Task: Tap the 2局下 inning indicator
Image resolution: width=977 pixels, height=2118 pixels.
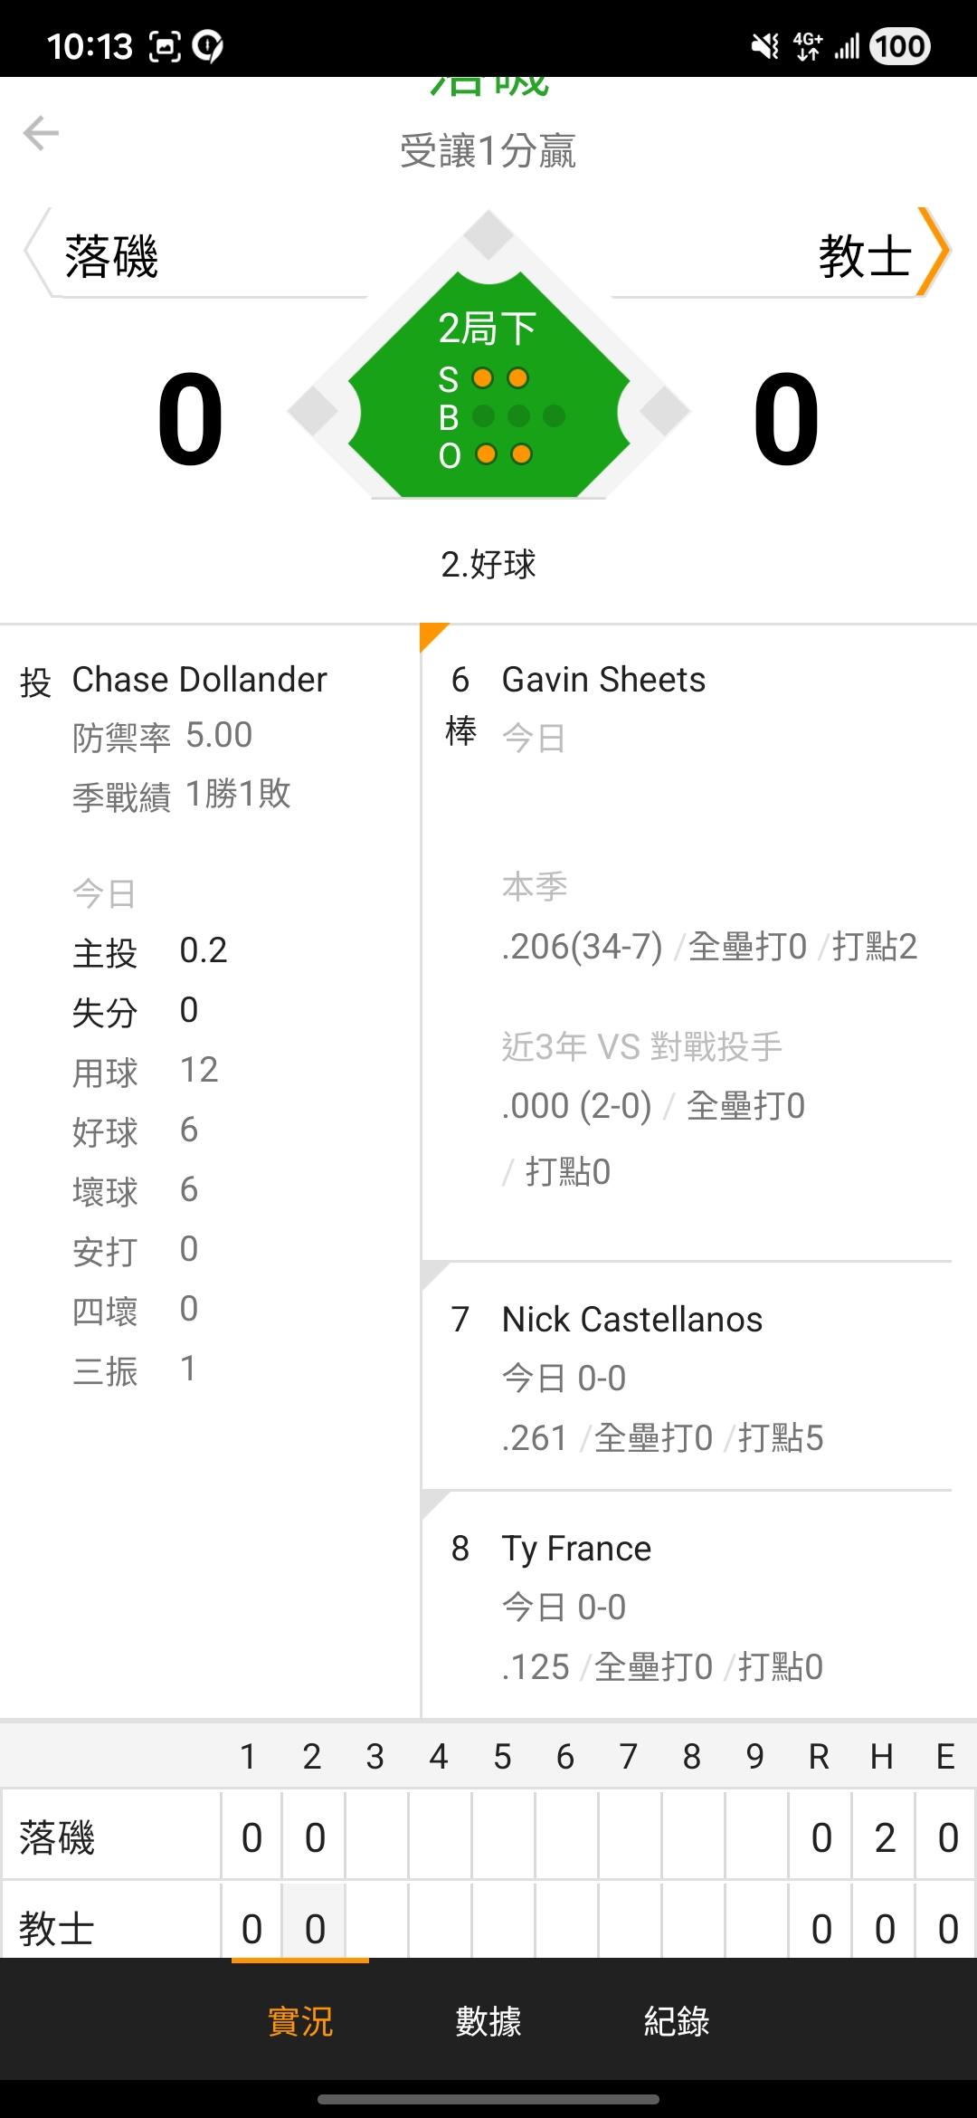Action: (488, 328)
